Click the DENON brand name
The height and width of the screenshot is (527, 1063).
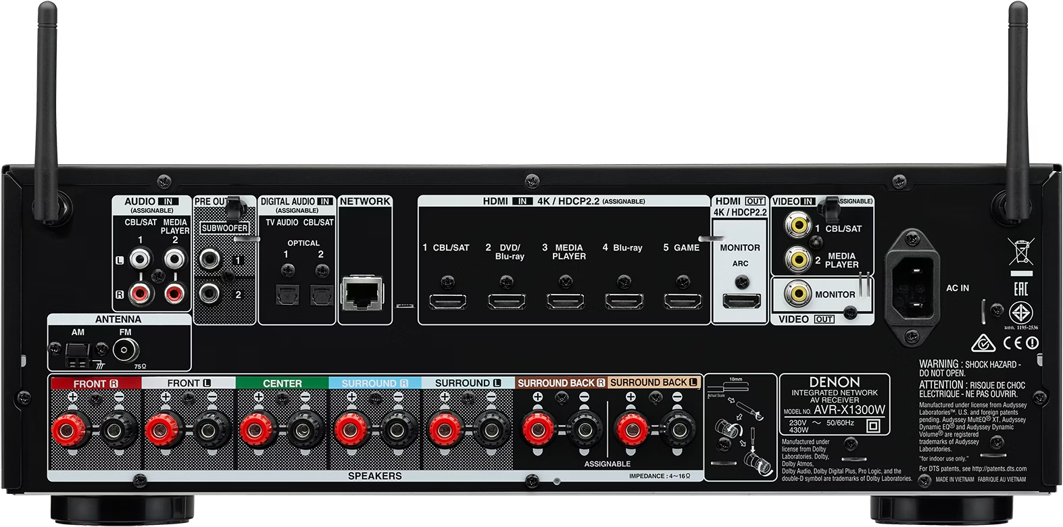pos(835,382)
